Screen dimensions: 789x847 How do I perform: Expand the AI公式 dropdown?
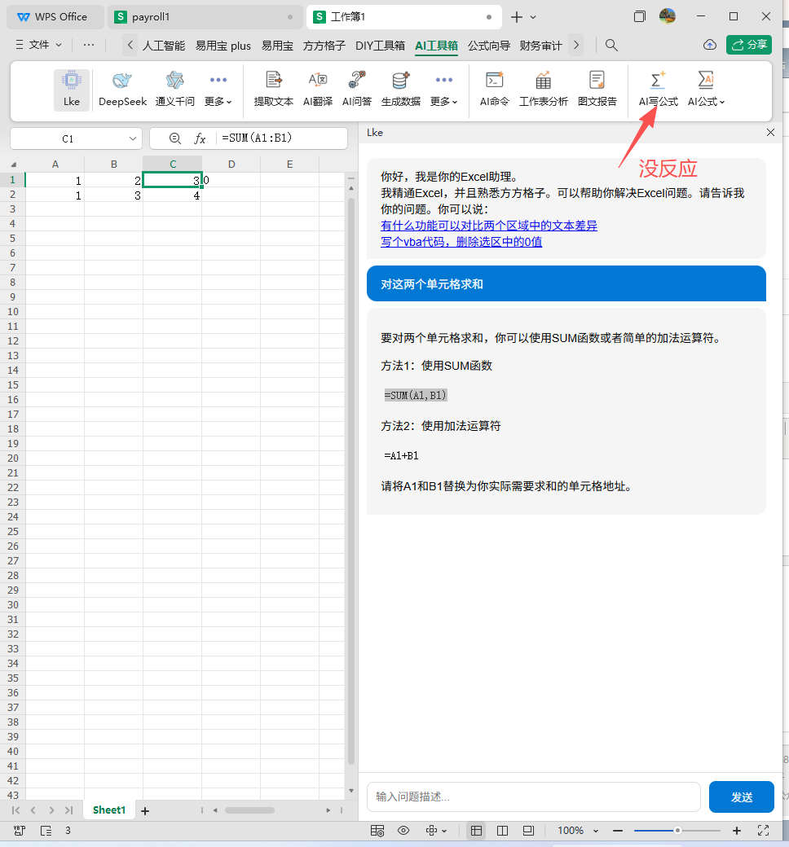(707, 102)
